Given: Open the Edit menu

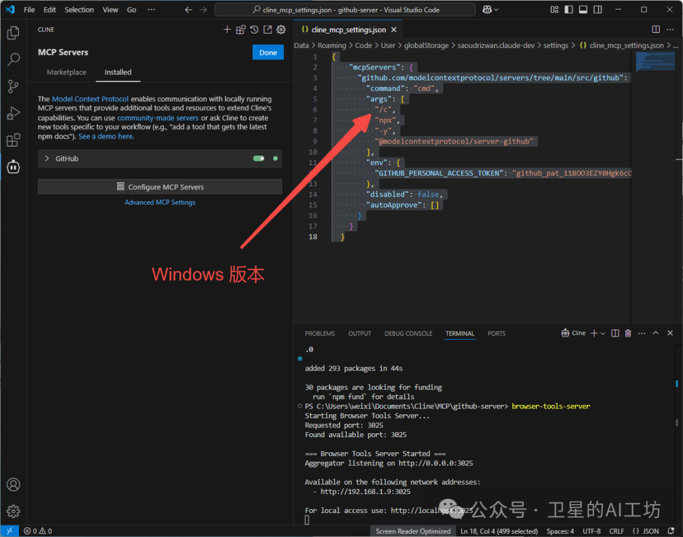Looking at the screenshot, I should (50, 9).
